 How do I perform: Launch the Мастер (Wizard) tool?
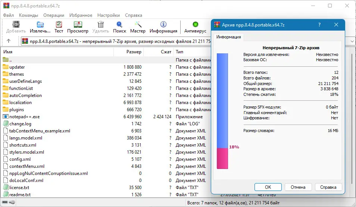[x=138, y=24]
